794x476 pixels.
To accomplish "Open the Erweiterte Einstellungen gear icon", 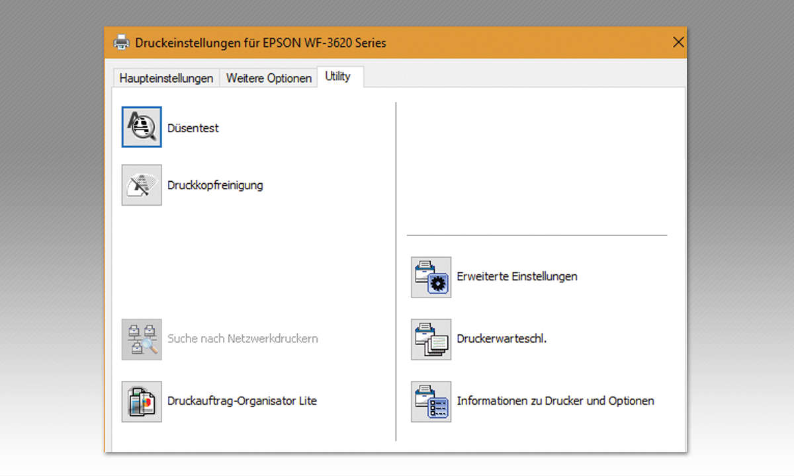I will [x=431, y=277].
